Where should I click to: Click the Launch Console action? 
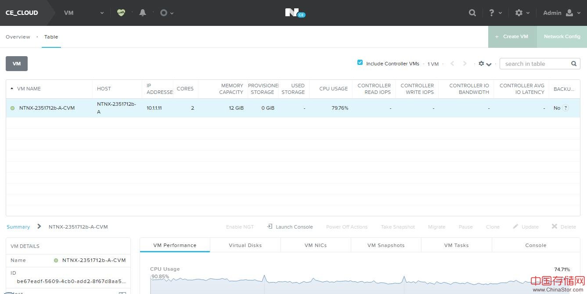290,227
